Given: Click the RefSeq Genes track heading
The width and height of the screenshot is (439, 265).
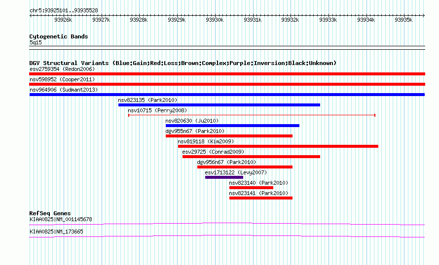Looking at the screenshot, I should [x=50, y=213].
